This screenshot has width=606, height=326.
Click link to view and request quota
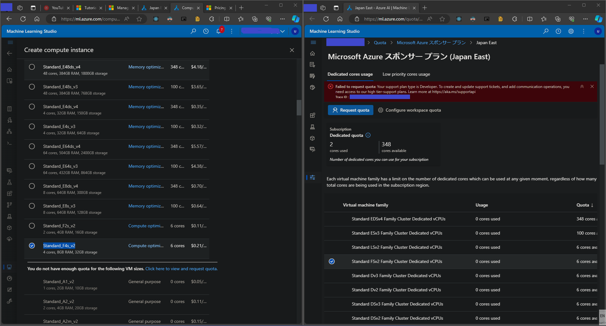181,269
